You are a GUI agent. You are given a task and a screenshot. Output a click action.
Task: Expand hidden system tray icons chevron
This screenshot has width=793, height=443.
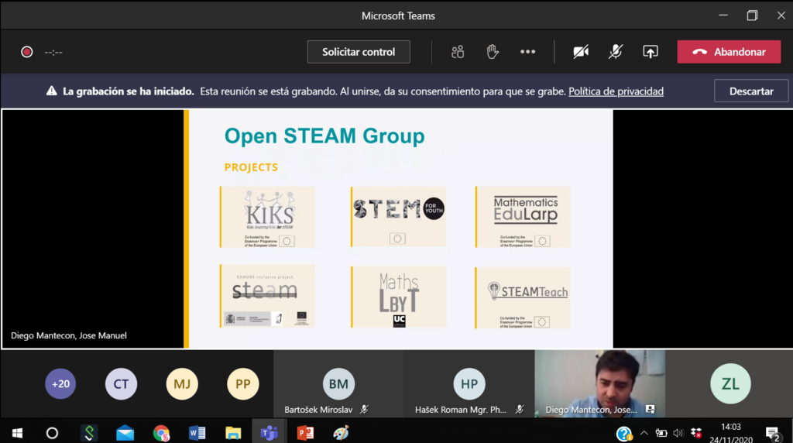point(644,433)
